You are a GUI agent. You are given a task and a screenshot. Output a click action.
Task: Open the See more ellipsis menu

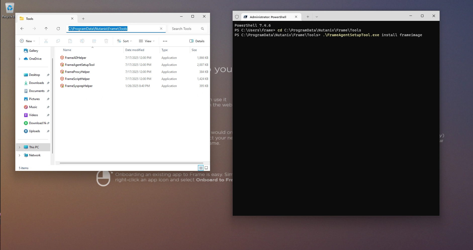point(165,41)
